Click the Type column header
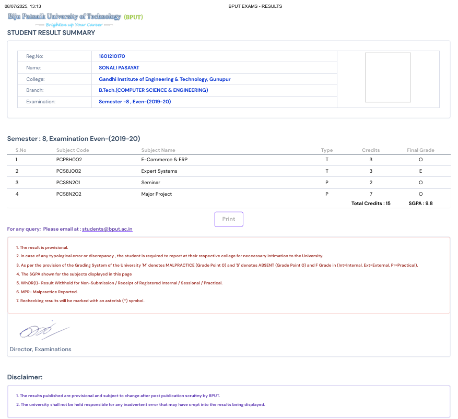 pos(327,150)
